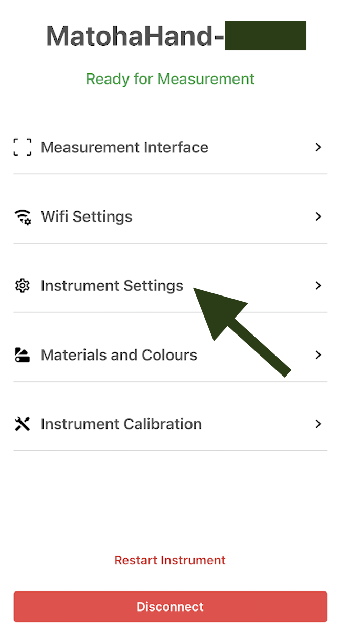Click the Wifi Settings gear-wifi icon
This screenshot has height=631, width=340.
[22, 217]
